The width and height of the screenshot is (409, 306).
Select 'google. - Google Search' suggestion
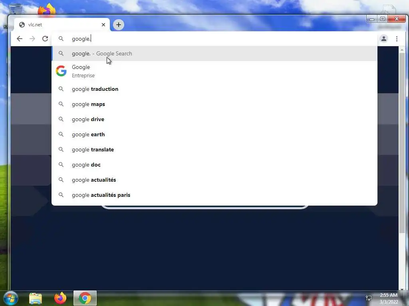(x=214, y=54)
